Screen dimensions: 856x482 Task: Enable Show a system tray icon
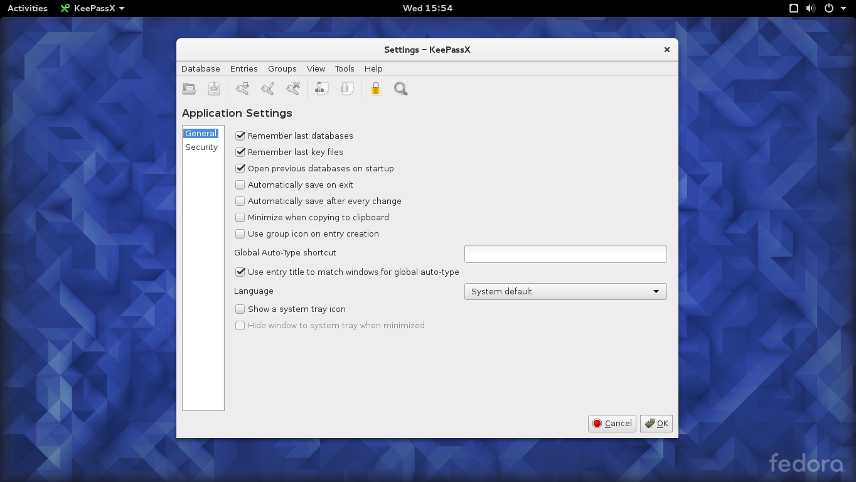[240, 309]
